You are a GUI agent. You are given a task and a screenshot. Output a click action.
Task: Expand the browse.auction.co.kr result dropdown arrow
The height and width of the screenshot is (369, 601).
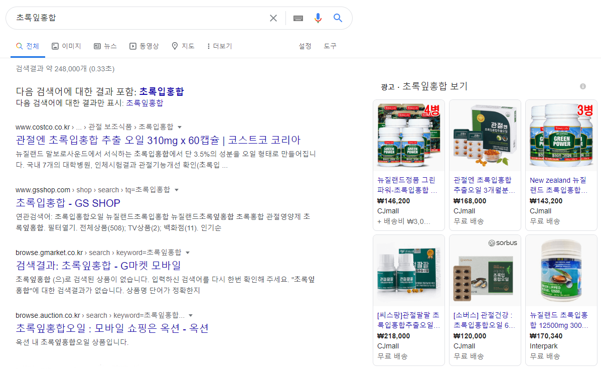(191, 316)
